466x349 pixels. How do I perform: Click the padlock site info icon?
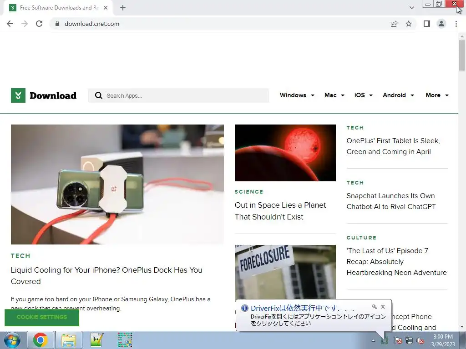57,24
